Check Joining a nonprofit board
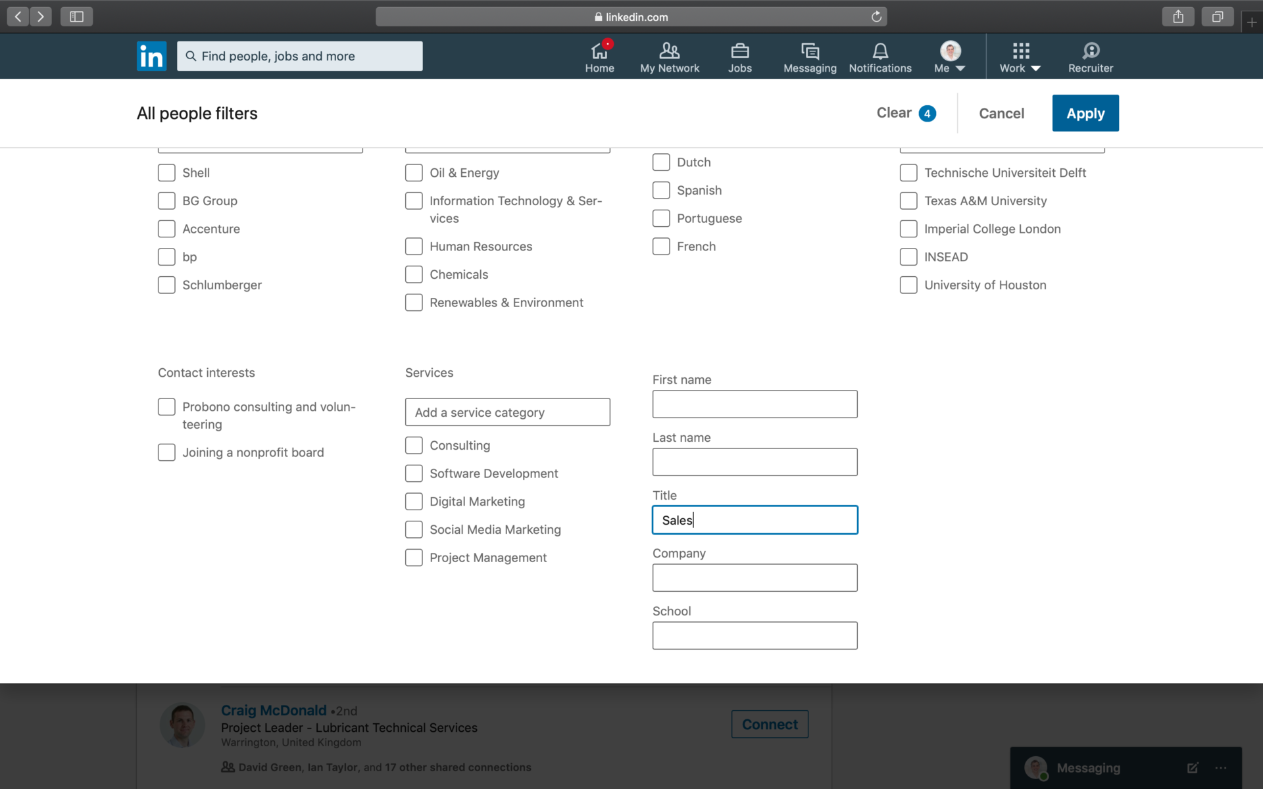This screenshot has height=789, width=1263. click(166, 452)
